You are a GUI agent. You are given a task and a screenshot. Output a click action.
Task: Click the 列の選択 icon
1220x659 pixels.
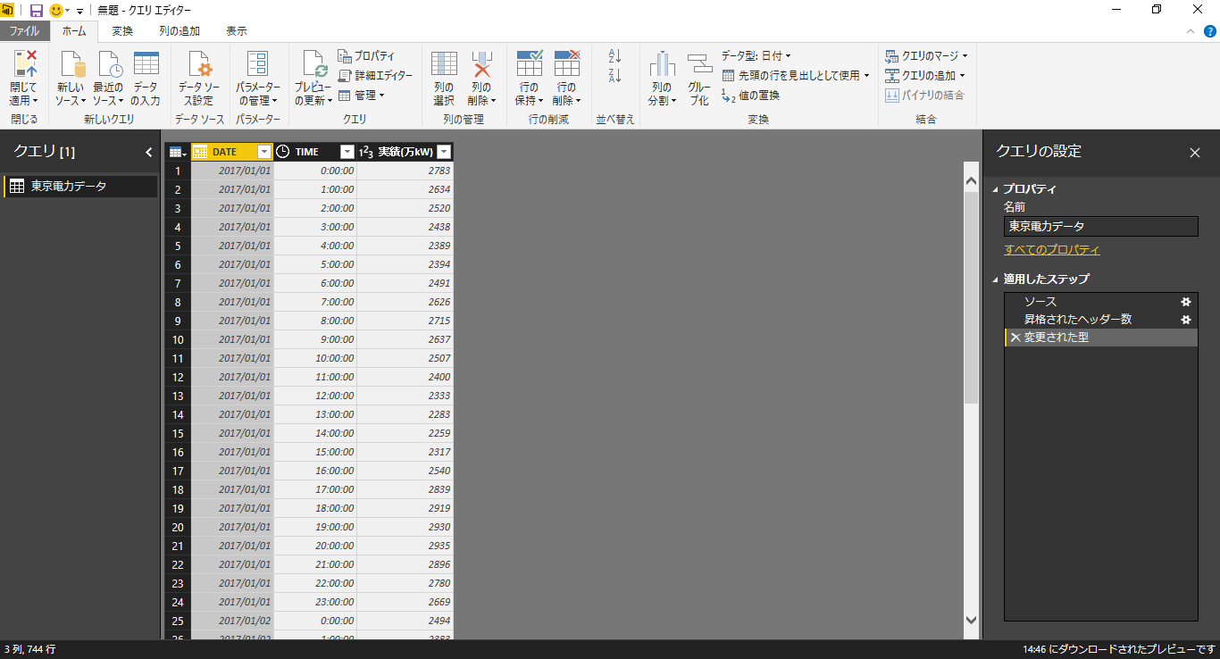[x=444, y=63]
